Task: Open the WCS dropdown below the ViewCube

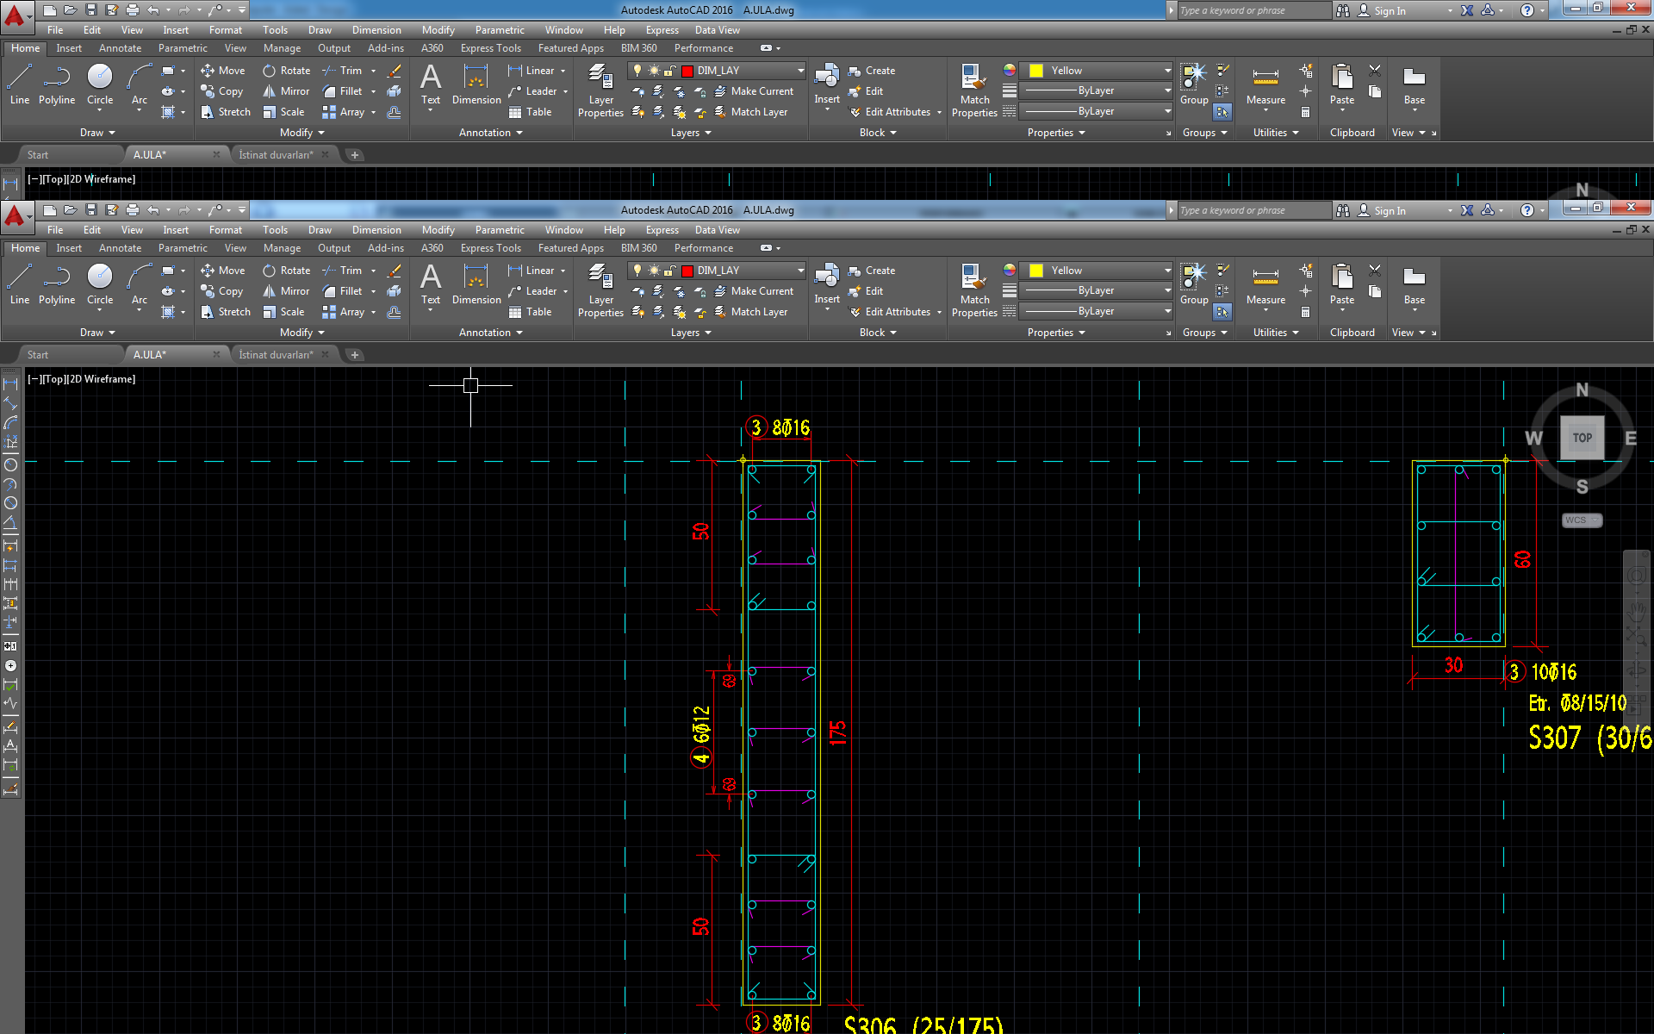Action: pos(1582,520)
